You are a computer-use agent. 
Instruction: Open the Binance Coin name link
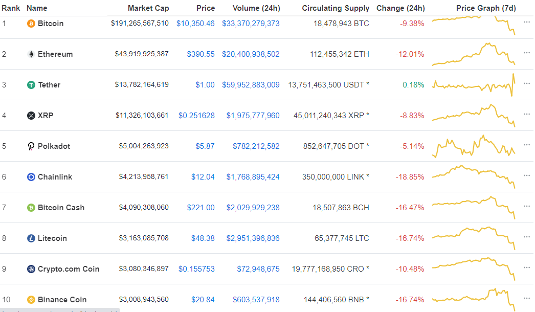click(62, 300)
